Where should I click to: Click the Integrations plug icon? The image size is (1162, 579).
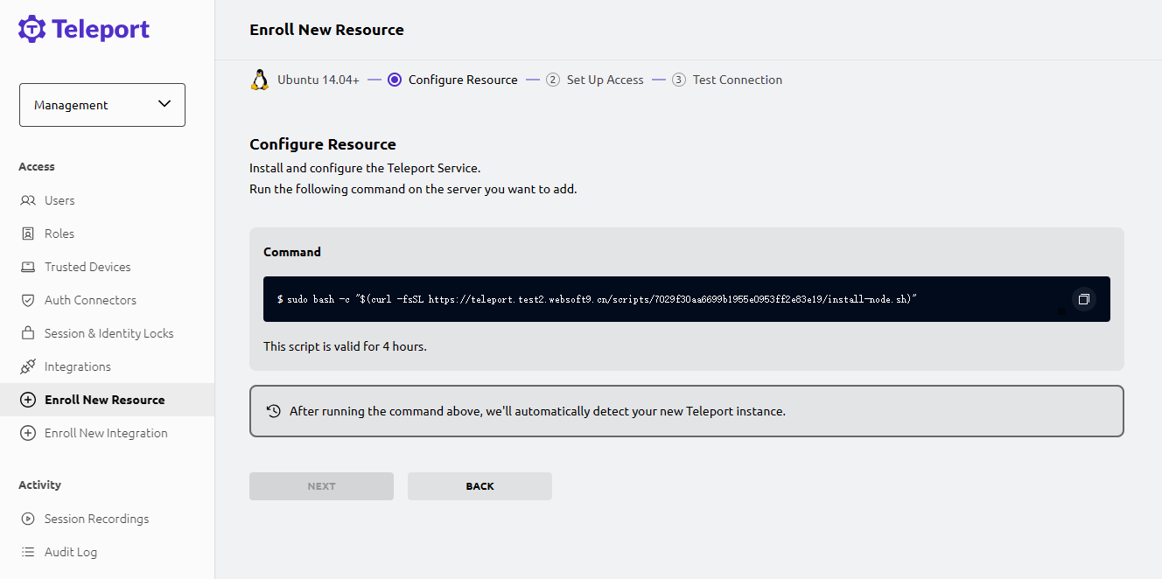[x=28, y=366]
